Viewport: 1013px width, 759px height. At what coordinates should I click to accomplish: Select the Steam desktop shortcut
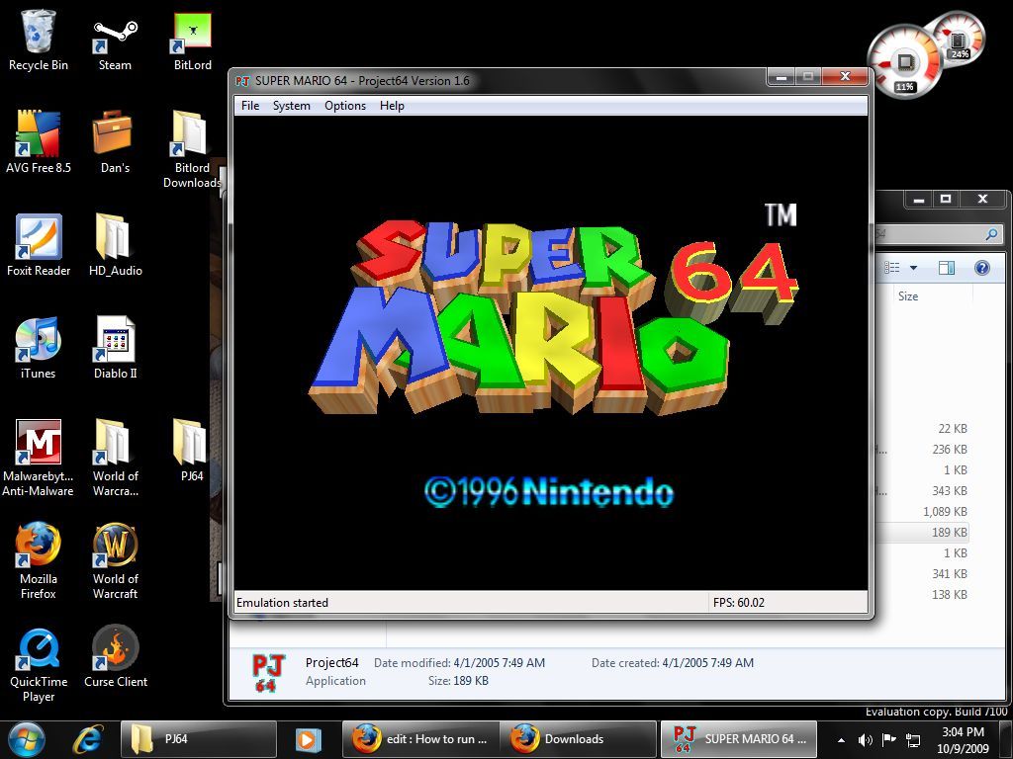point(115,42)
